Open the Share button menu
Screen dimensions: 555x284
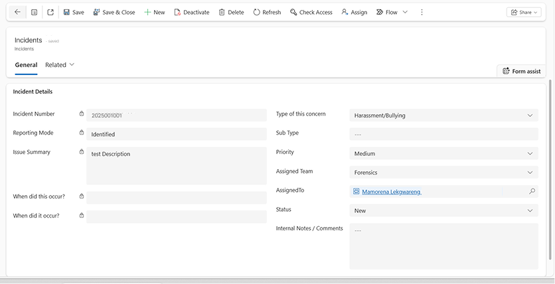click(523, 12)
